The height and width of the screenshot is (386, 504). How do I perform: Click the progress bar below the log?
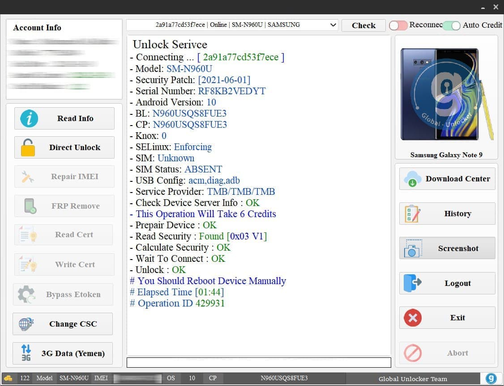pos(259,362)
